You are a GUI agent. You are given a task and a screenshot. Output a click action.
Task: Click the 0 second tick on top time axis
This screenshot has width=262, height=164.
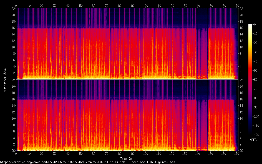[x=16, y=6]
